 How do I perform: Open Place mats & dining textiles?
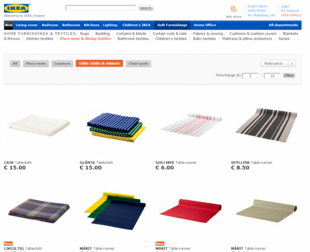(x=85, y=39)
